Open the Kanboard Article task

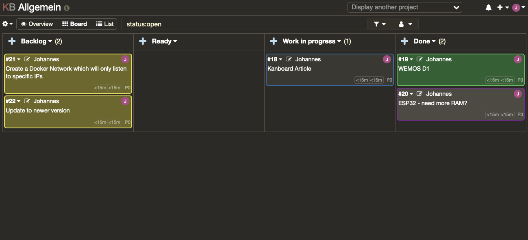pos(289,69)
